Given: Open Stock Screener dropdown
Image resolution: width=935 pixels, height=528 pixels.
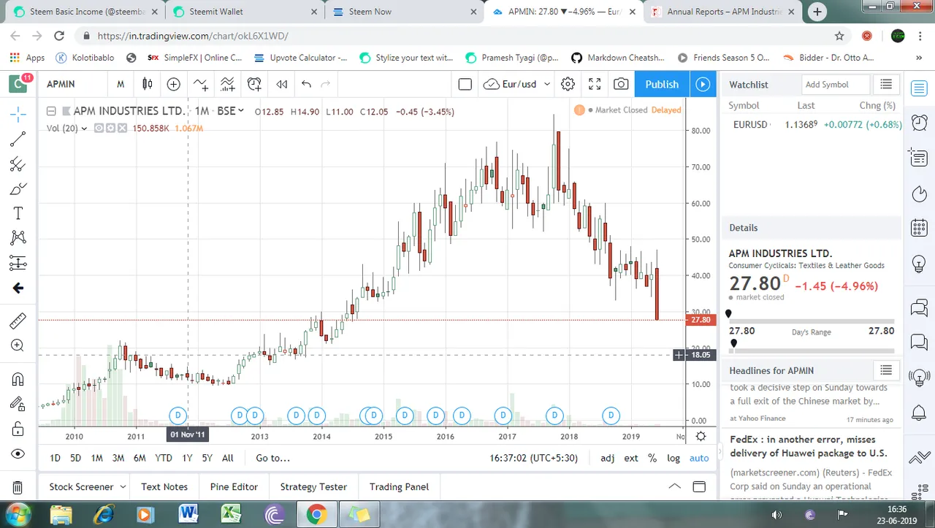Looking at the screenshot, I should pyautogui.click(x=87, y=486).
